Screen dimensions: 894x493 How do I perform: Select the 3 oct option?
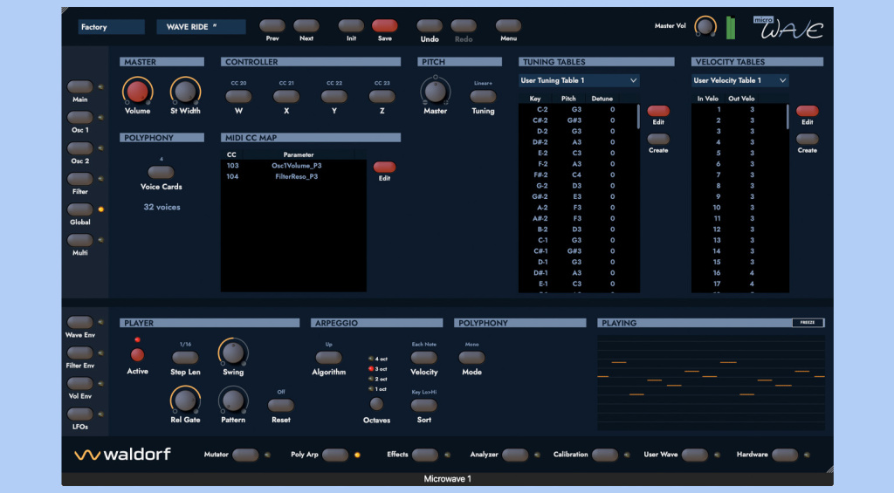pyautogui.click(x=378, y=369)
